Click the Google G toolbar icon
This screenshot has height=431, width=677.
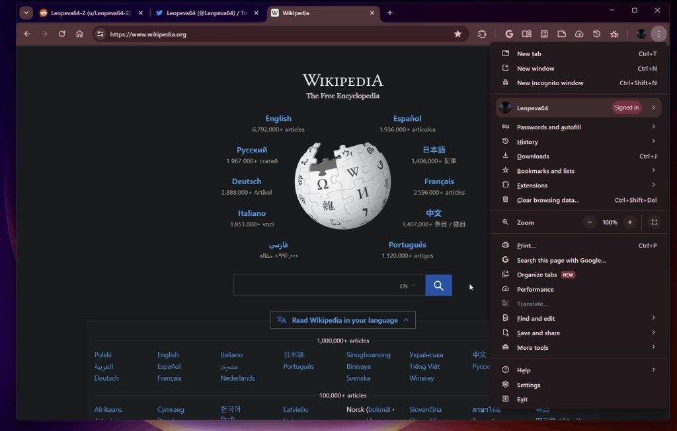509,34
